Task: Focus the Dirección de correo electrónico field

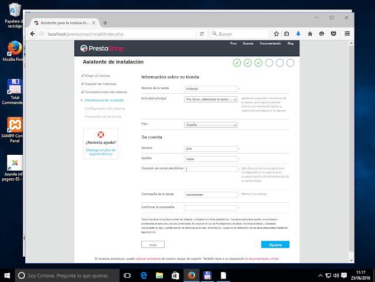Action: 211,169
